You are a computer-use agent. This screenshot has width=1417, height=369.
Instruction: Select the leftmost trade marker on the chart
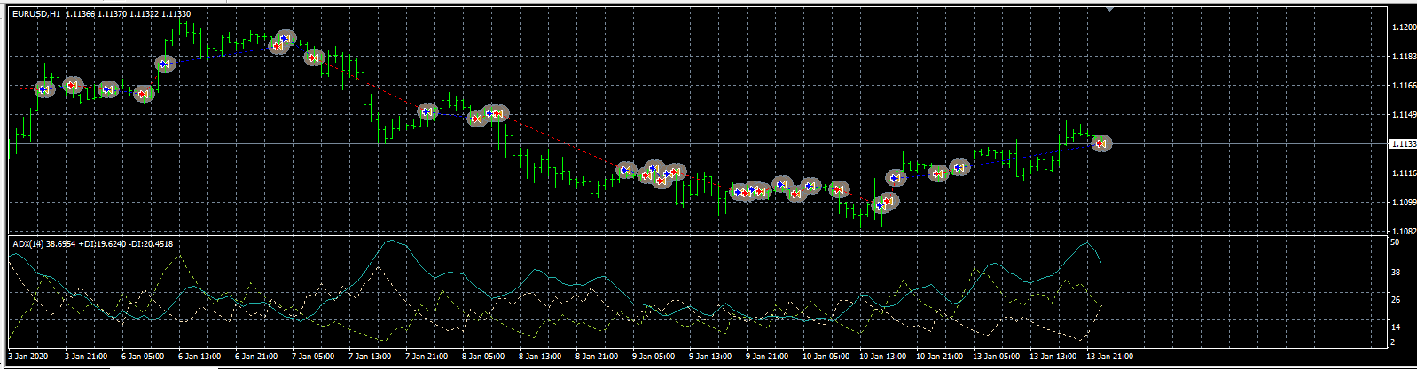coord(44,89)
